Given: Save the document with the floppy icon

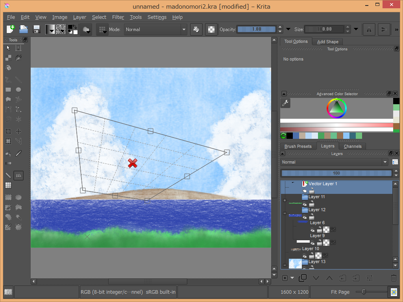Looking at the screenshot, I should tap(37, 29).
